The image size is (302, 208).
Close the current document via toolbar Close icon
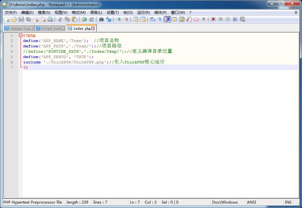click(36, 19)
